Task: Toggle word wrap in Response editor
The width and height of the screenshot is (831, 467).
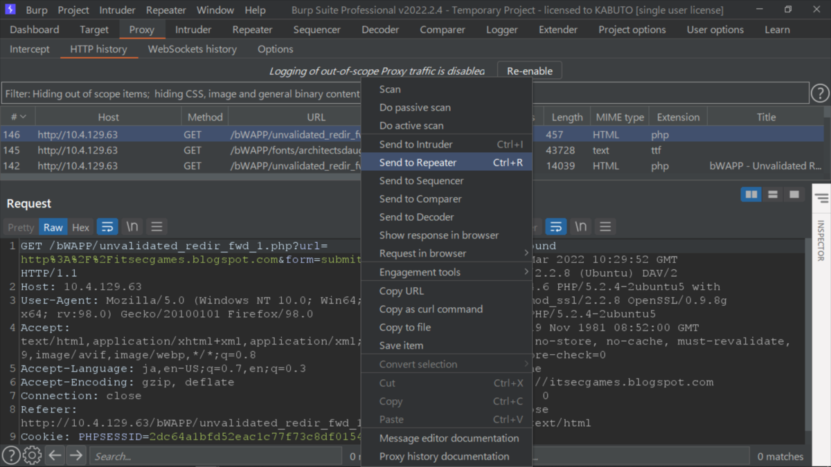Action: coord(556,227)
